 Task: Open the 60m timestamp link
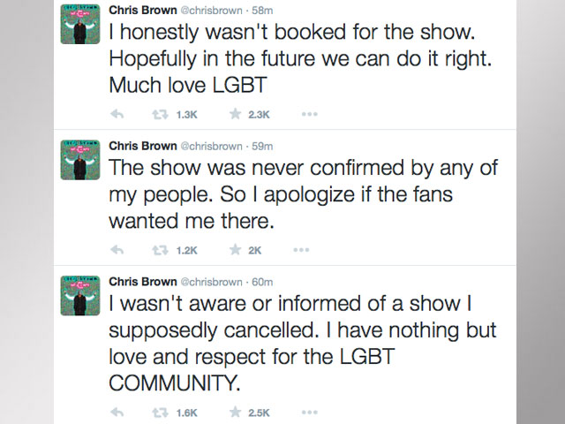[x=262, y=282]
